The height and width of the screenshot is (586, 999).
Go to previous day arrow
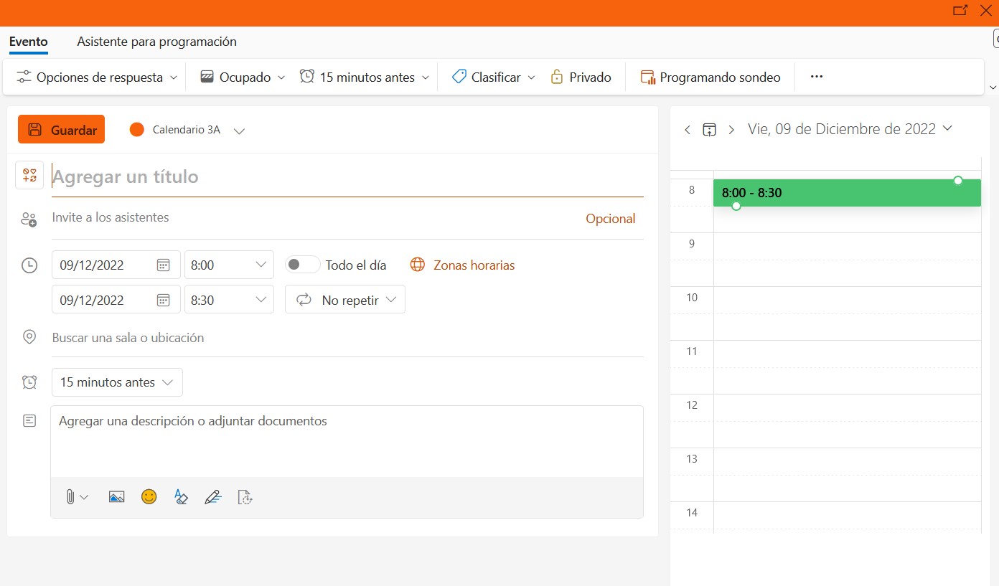click(x=688, y=130)
